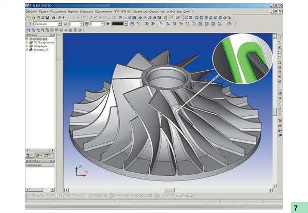Open the Параметры menu
The height and width of the screenshot is (213, 308).
pyautogui.click(x=140, y=12)
